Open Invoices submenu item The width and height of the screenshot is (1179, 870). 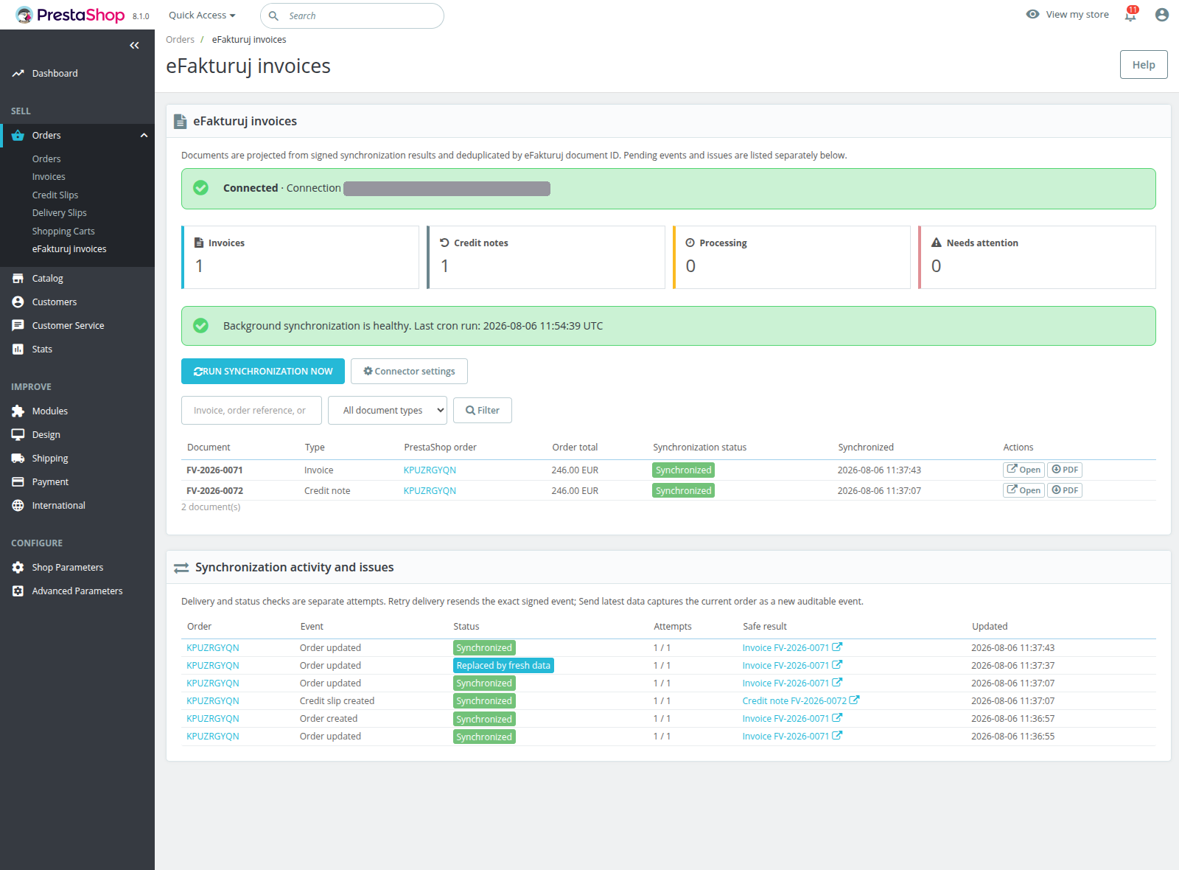click(x=49, y=177)
